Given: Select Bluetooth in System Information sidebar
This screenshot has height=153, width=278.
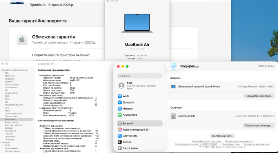Looking at the screenshot, I should click(x=9, y=79).
